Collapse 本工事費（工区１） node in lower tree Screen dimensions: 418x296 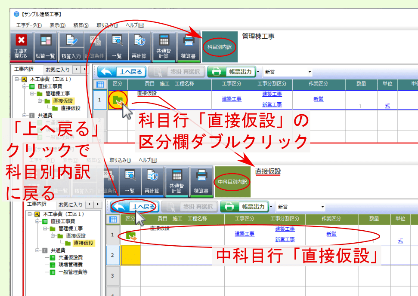[x=30, y=214]
